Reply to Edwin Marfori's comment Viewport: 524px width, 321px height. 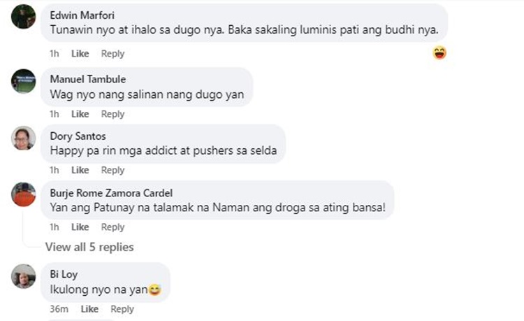[x=112, y=53]
